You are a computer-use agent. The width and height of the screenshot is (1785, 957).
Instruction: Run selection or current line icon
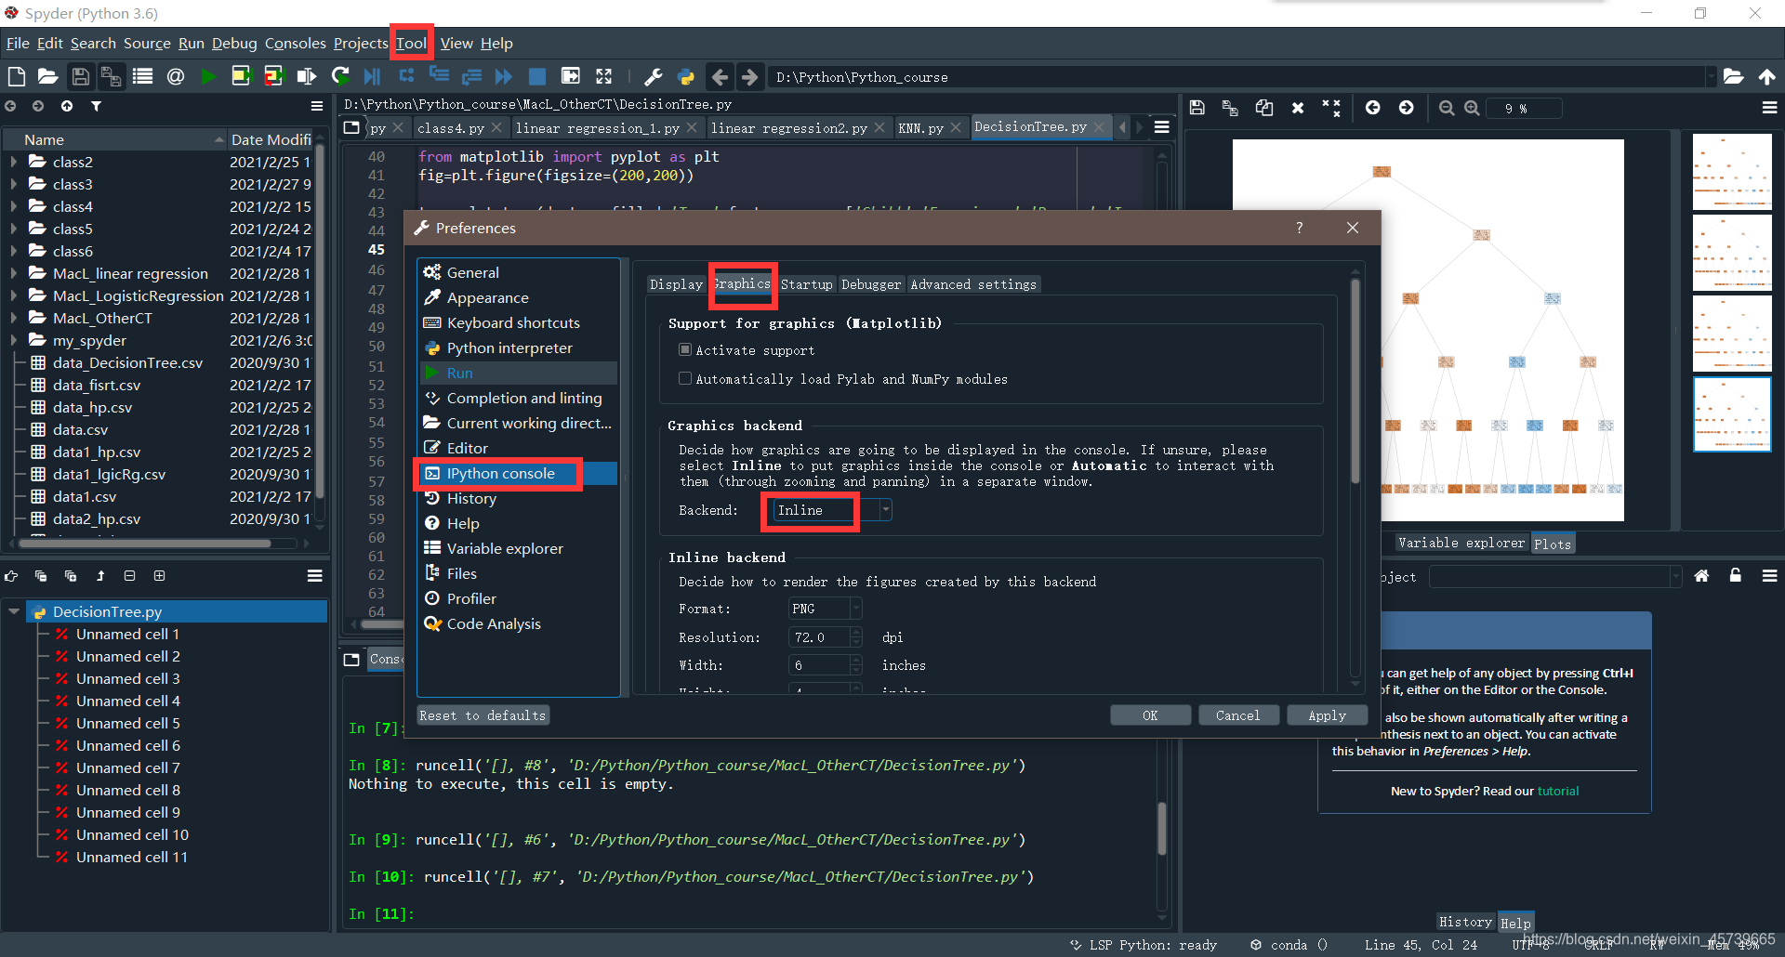306,76
